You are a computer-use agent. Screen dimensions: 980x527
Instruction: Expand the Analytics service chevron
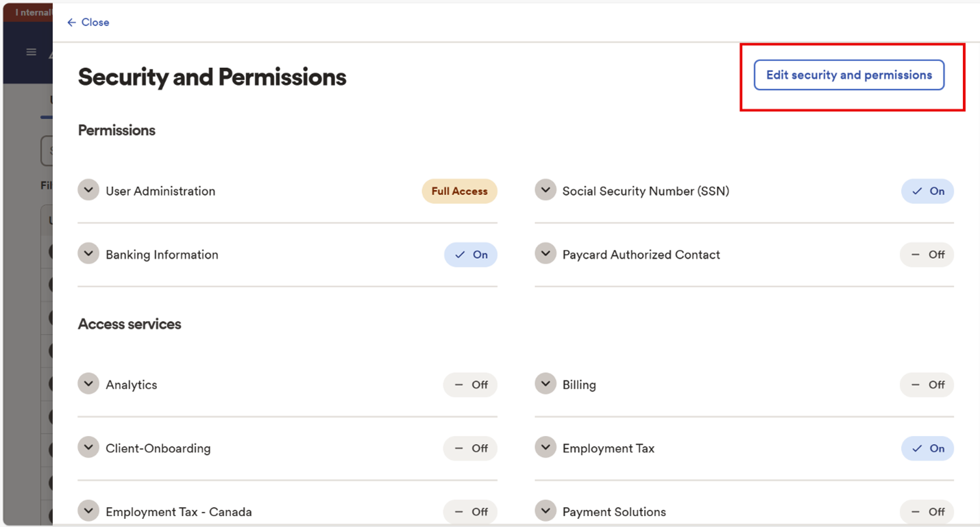click(88, 384)
